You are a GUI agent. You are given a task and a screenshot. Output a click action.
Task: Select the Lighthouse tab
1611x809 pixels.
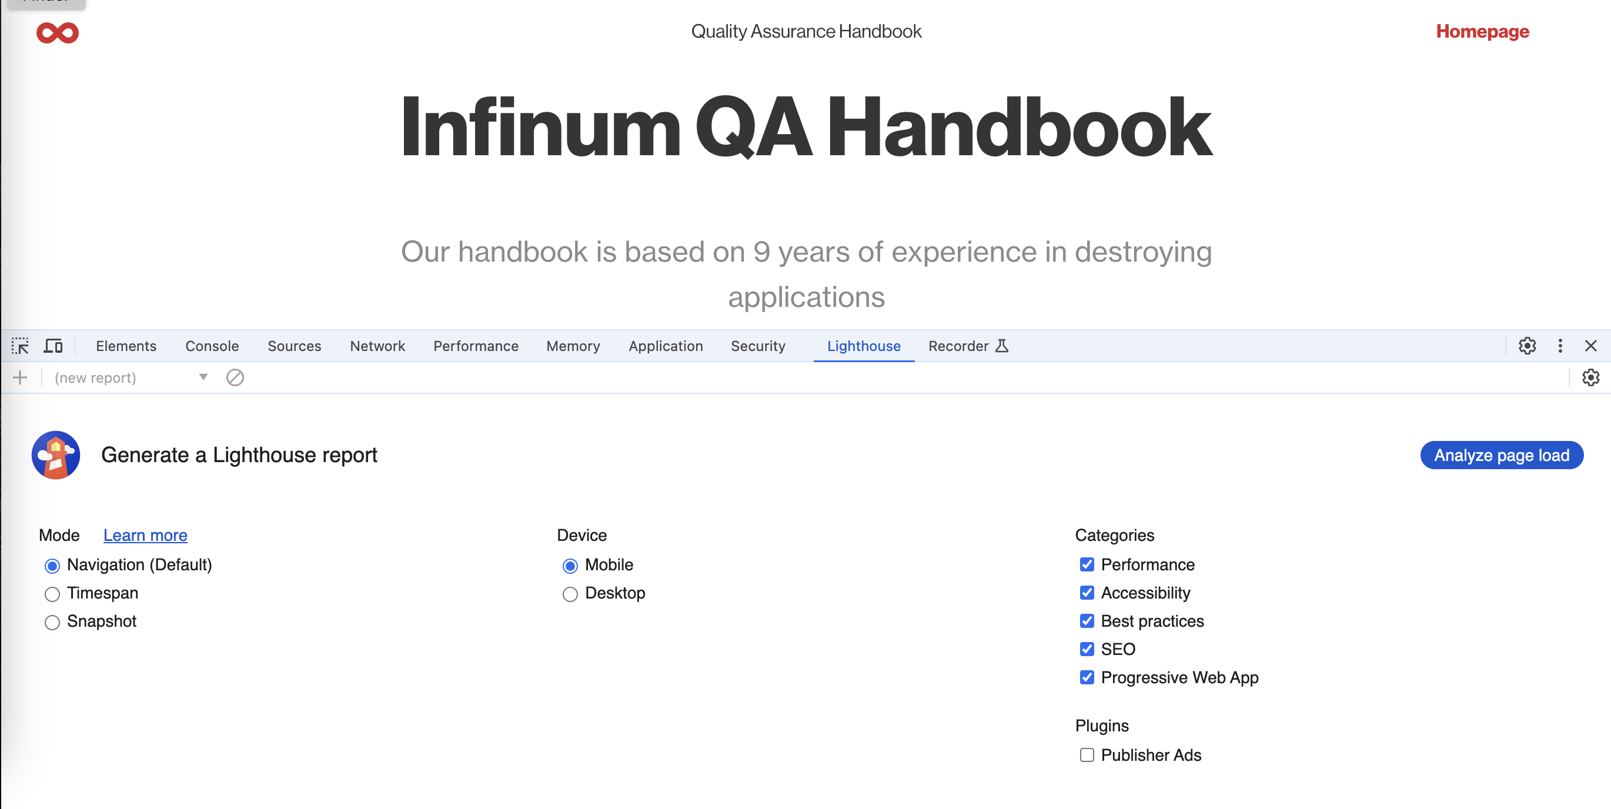tap(864, 346)
